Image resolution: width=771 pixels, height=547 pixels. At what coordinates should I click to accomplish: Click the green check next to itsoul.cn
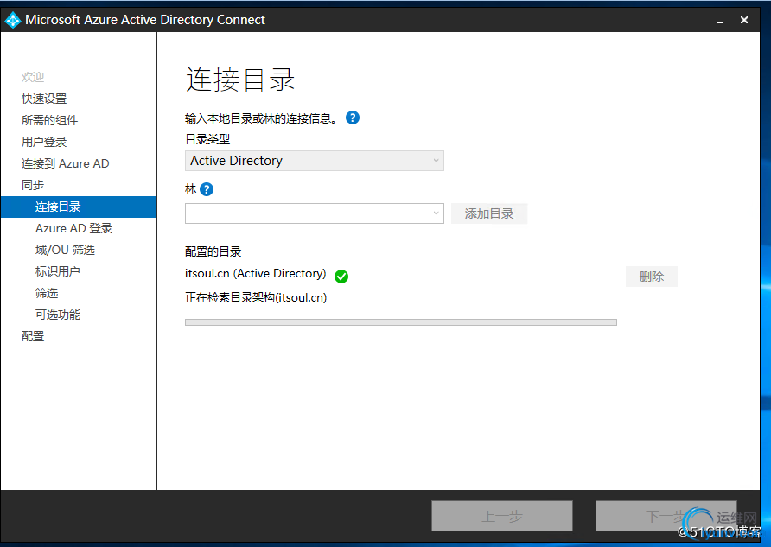click(341, 277)
